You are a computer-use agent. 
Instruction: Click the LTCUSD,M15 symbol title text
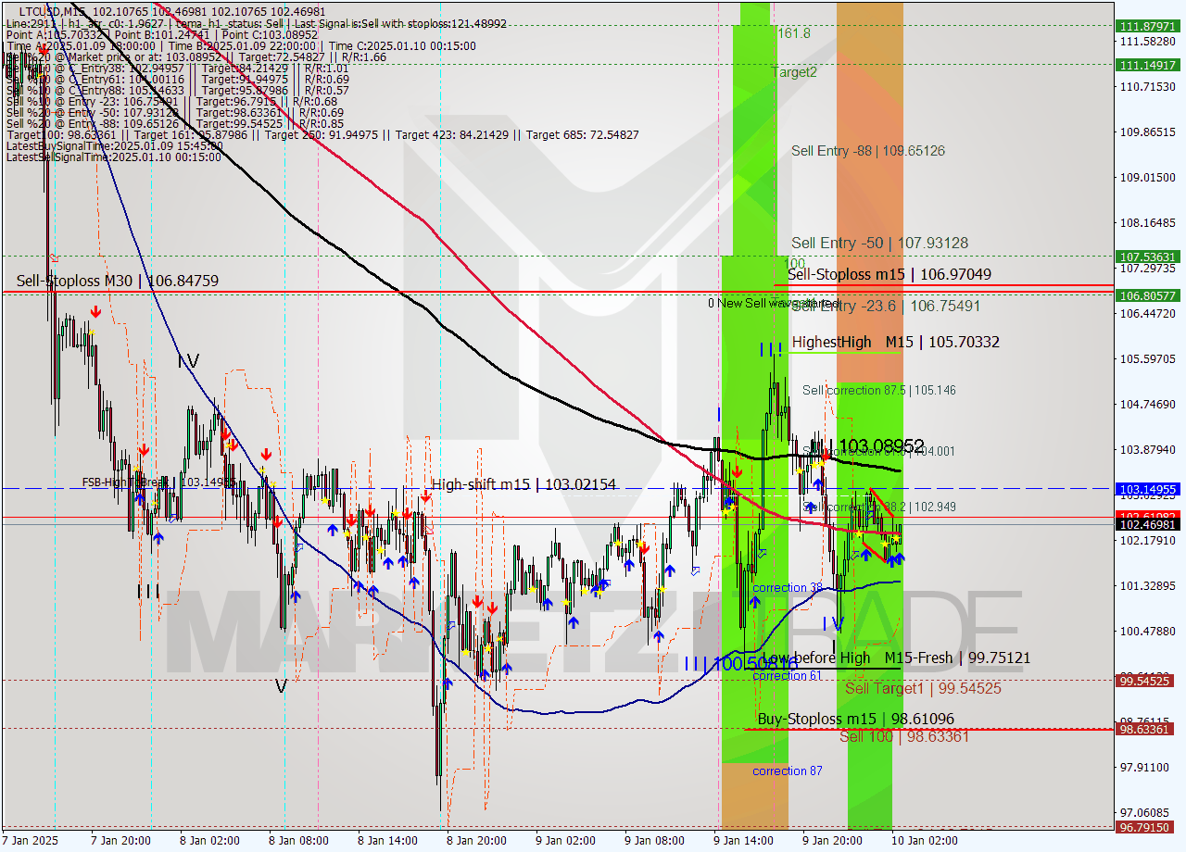[x=54, y=10]
